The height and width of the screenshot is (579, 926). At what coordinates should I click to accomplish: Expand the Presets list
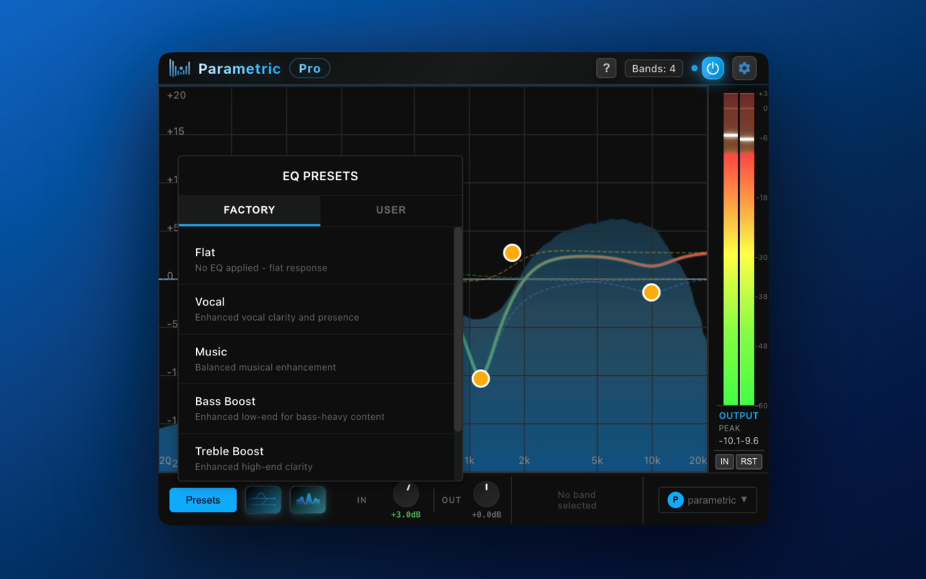click(203, 499)
